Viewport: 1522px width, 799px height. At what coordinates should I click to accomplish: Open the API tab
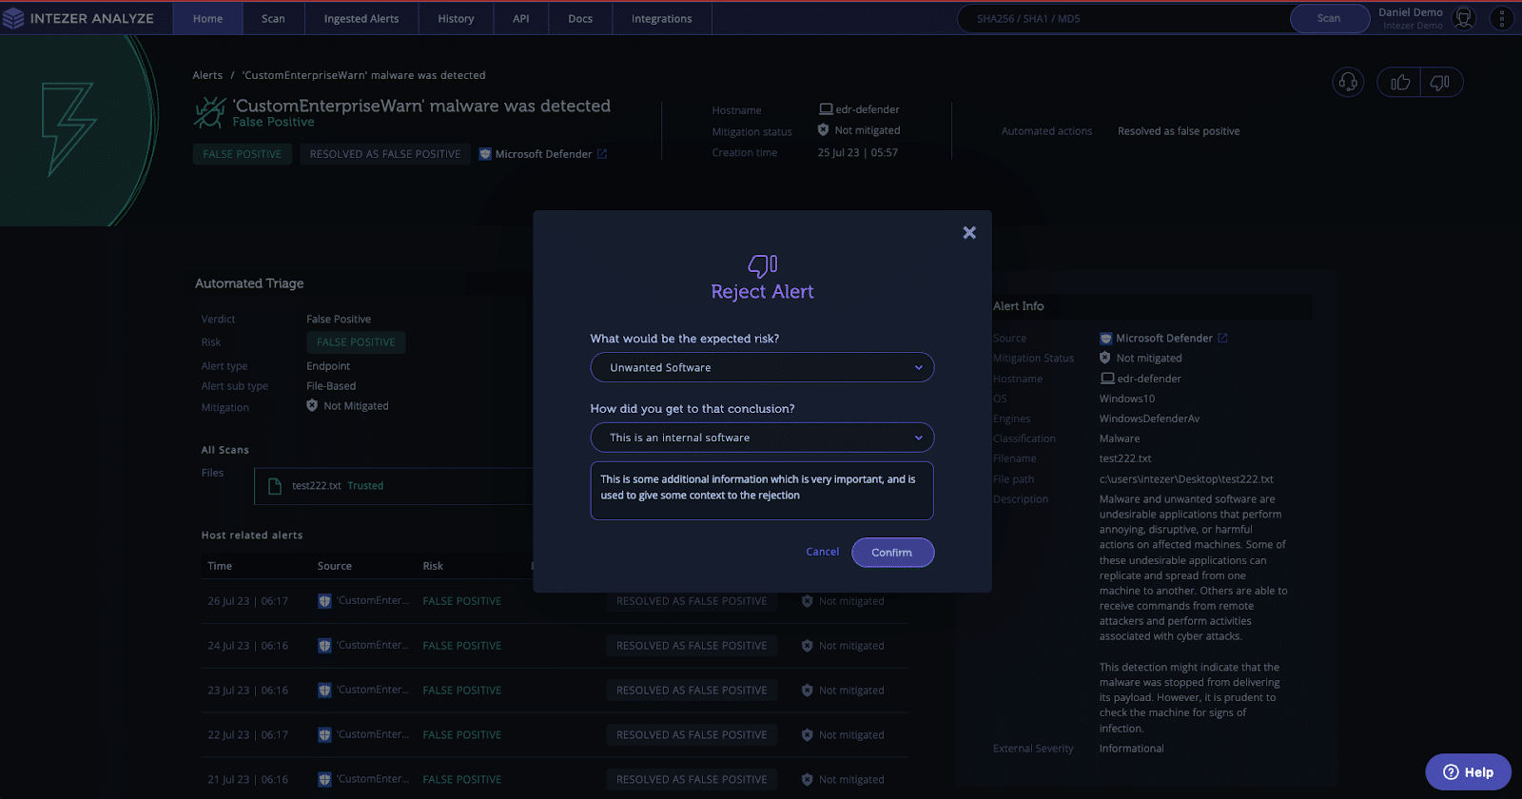[521, 18]
